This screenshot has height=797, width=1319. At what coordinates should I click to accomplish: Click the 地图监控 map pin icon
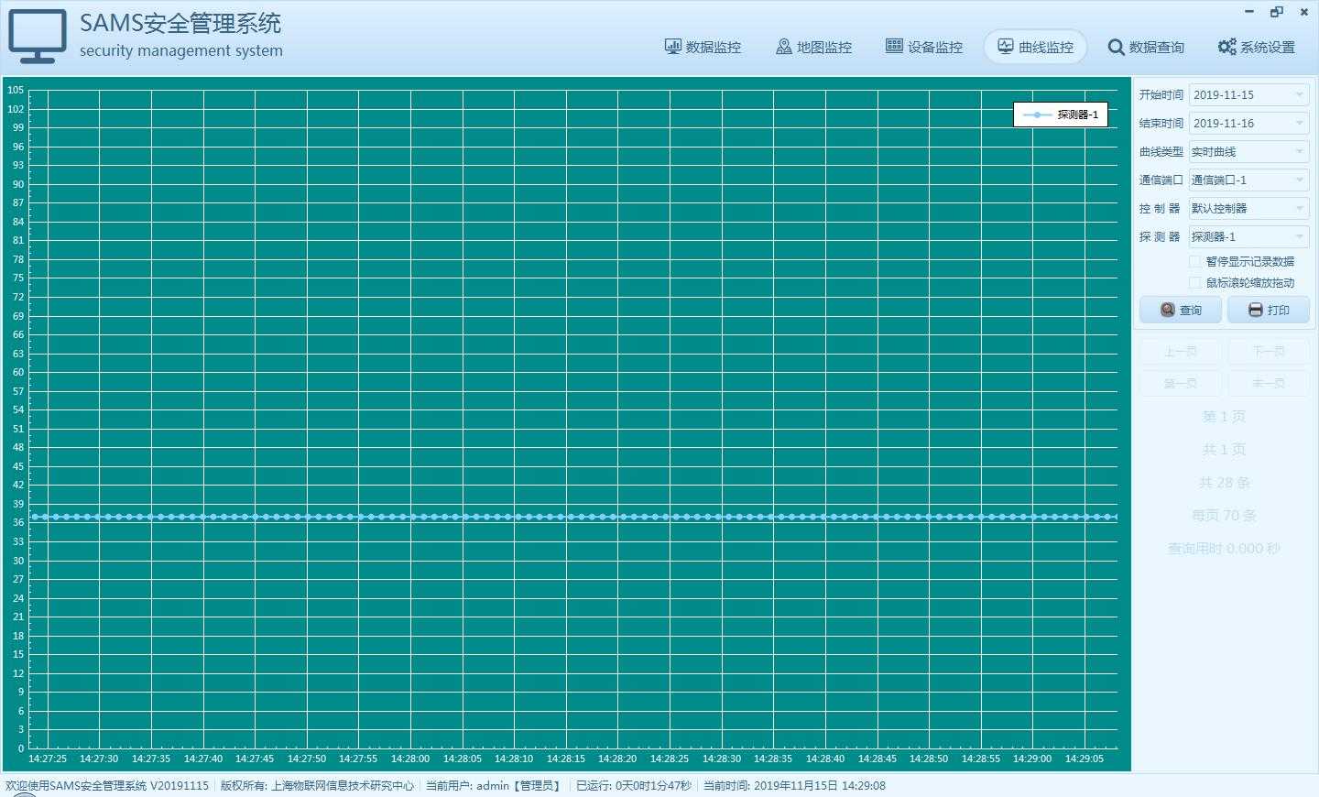[784, 46]
